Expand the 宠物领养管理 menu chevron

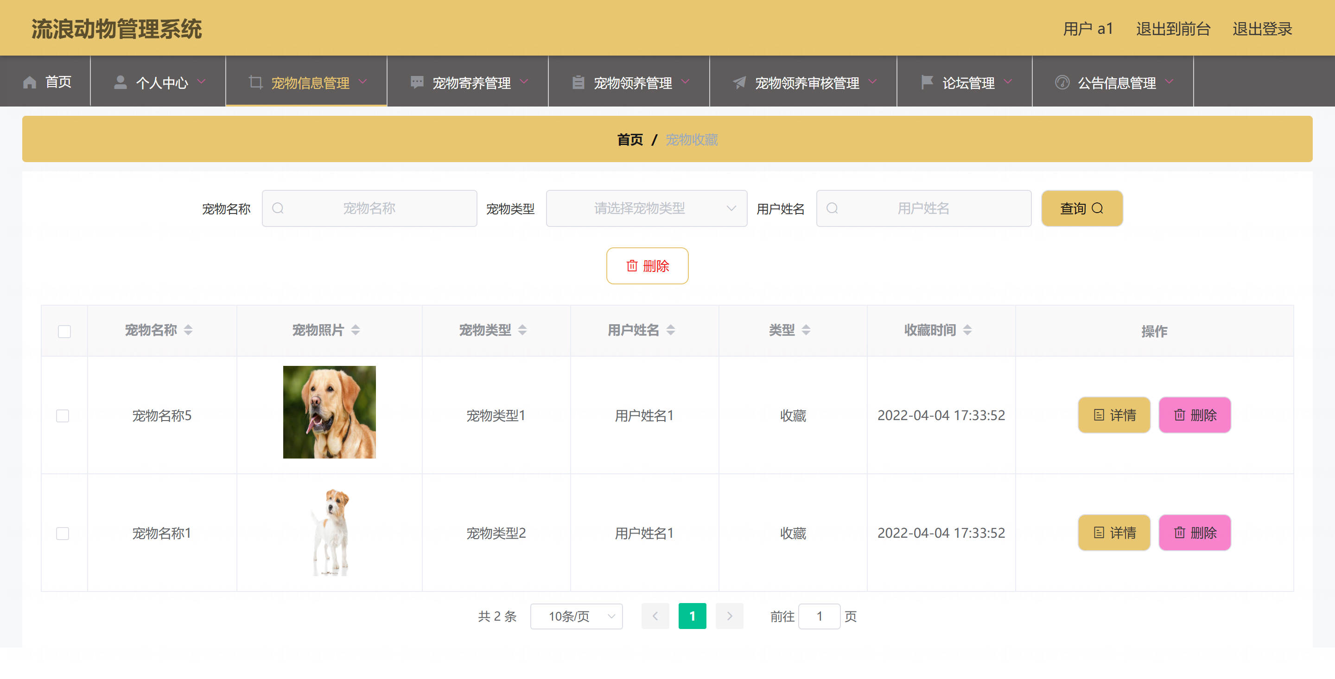pos(685,82)
